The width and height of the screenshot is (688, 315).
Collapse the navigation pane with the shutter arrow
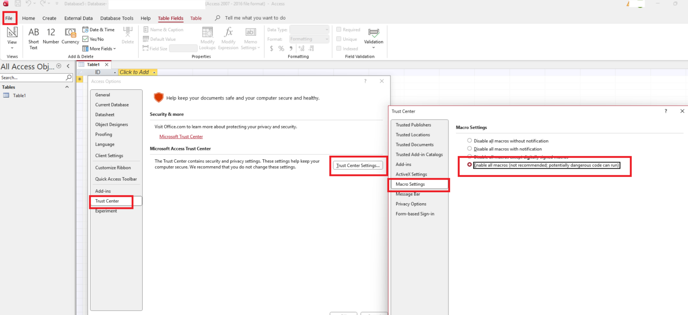68,66
